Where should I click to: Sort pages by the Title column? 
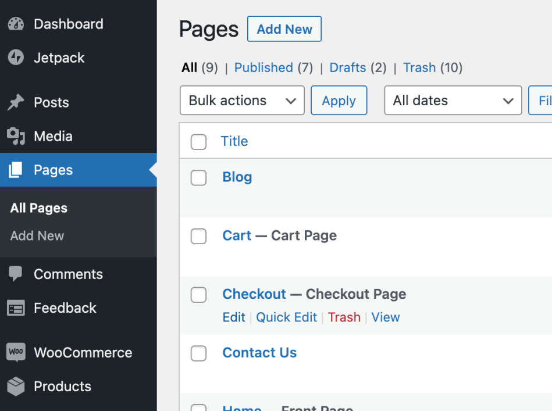coord(234,141)
